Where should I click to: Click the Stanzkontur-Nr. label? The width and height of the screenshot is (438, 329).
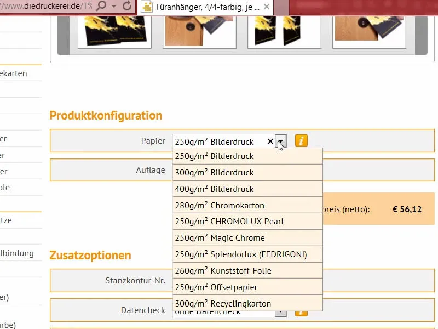pyautogui.click(x=135, y=281)
